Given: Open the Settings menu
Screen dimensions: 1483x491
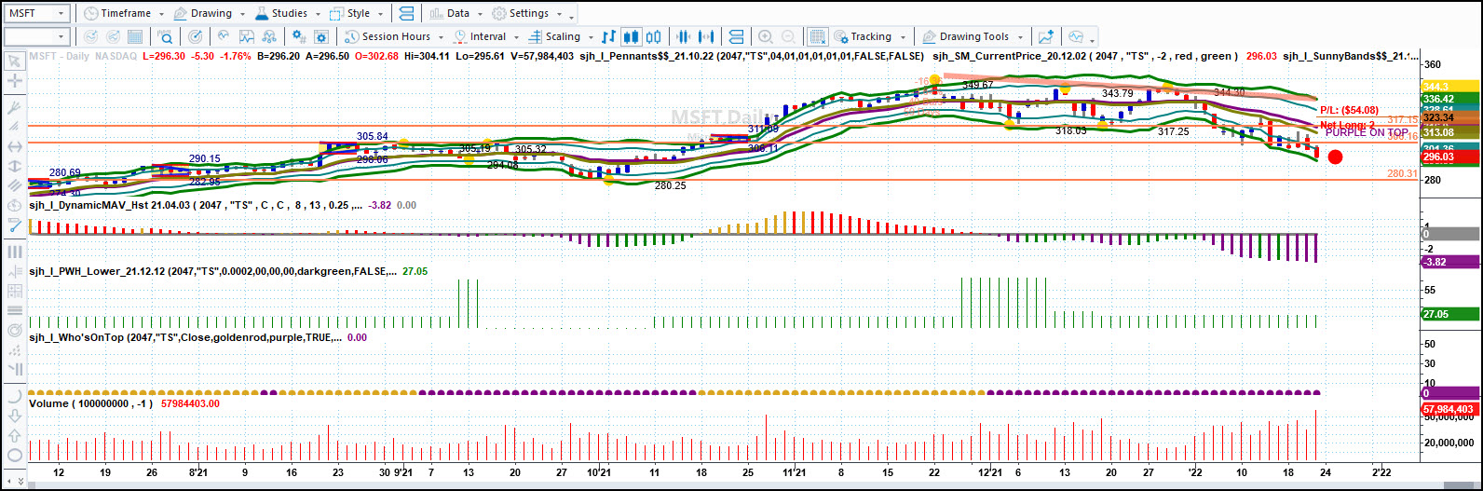Looking at the screenshot, I should point(527,14).
